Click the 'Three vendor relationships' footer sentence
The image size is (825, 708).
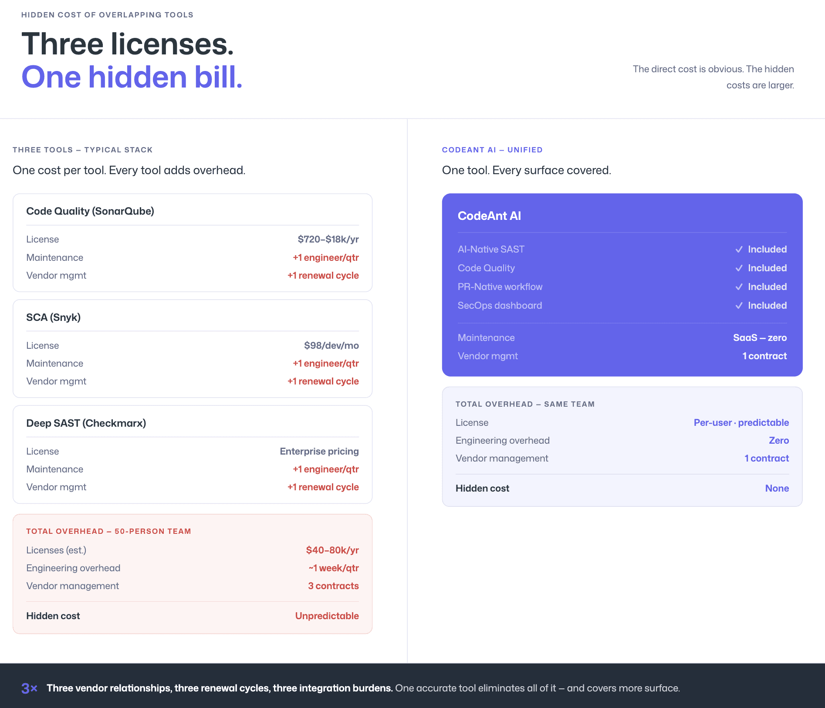click(220, 688)
